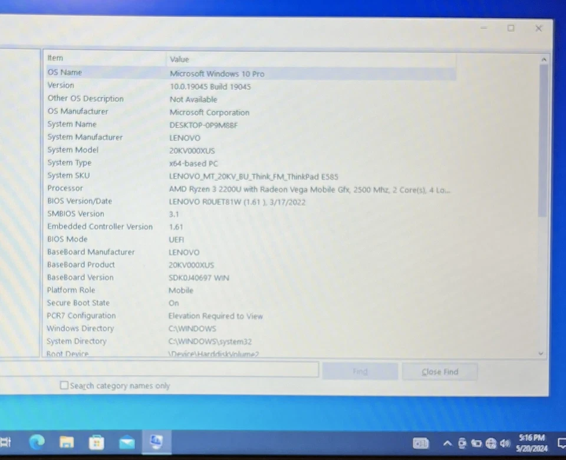Viewport: 566px width, 460px height.
Task: Open the volume speaker tray icon
Action: pos(505,444)
